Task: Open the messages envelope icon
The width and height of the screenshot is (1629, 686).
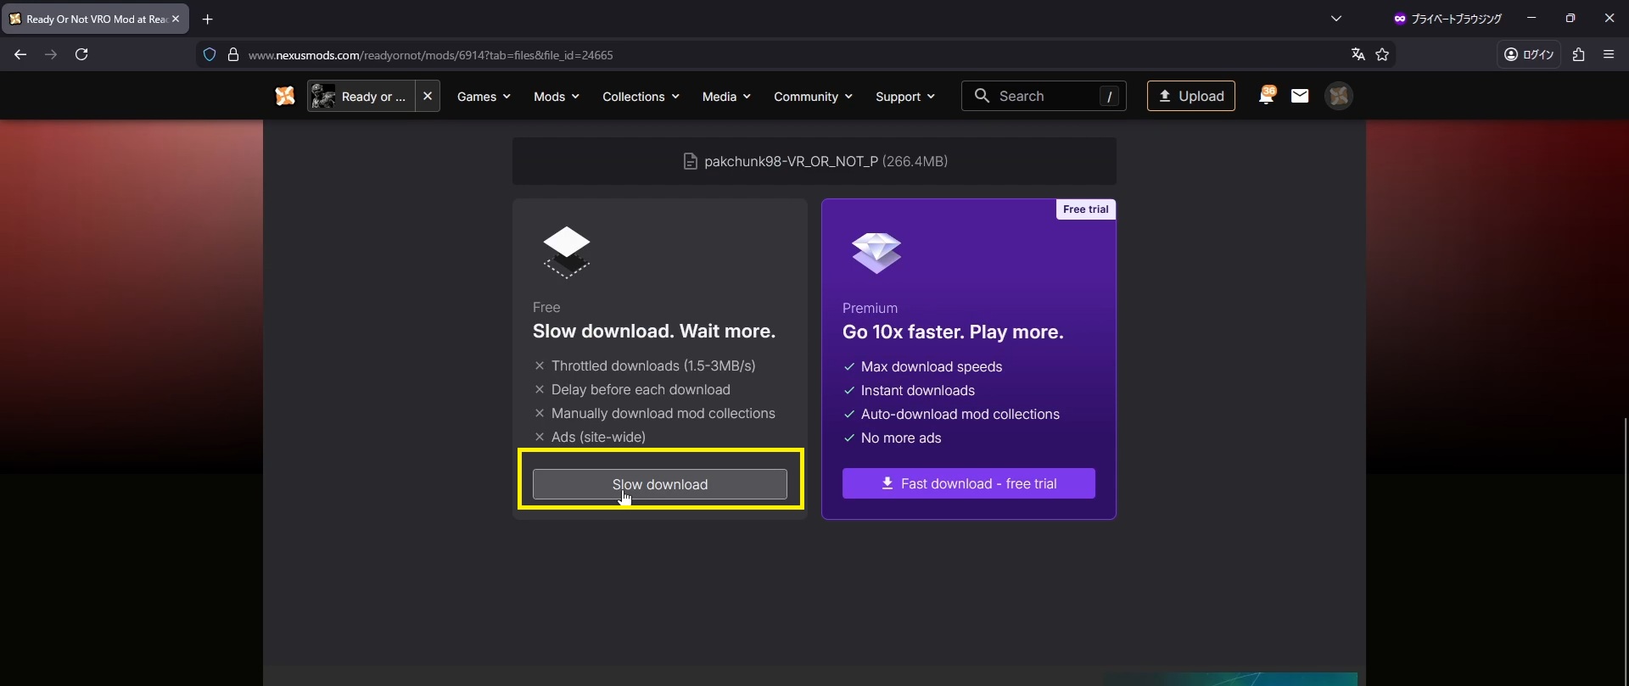Action: [x=1300, y=96]
